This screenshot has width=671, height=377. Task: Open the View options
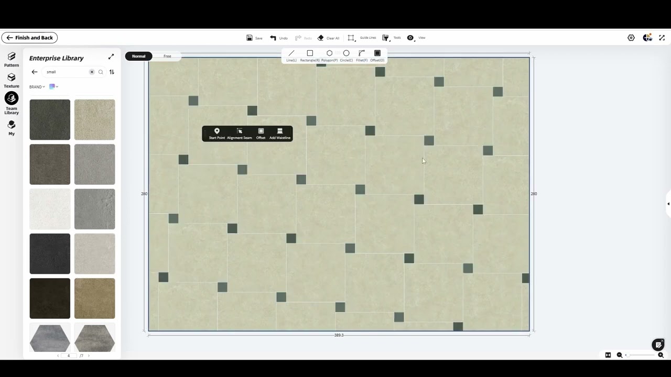point(416,38)
